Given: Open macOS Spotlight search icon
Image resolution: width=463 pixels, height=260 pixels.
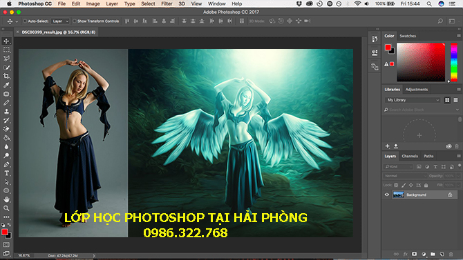Looking at the screenshot, I should 429,4.
